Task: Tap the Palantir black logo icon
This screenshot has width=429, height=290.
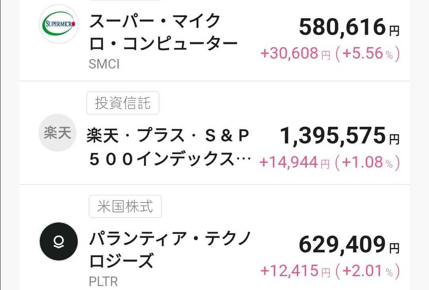Action: click(59, 241)
